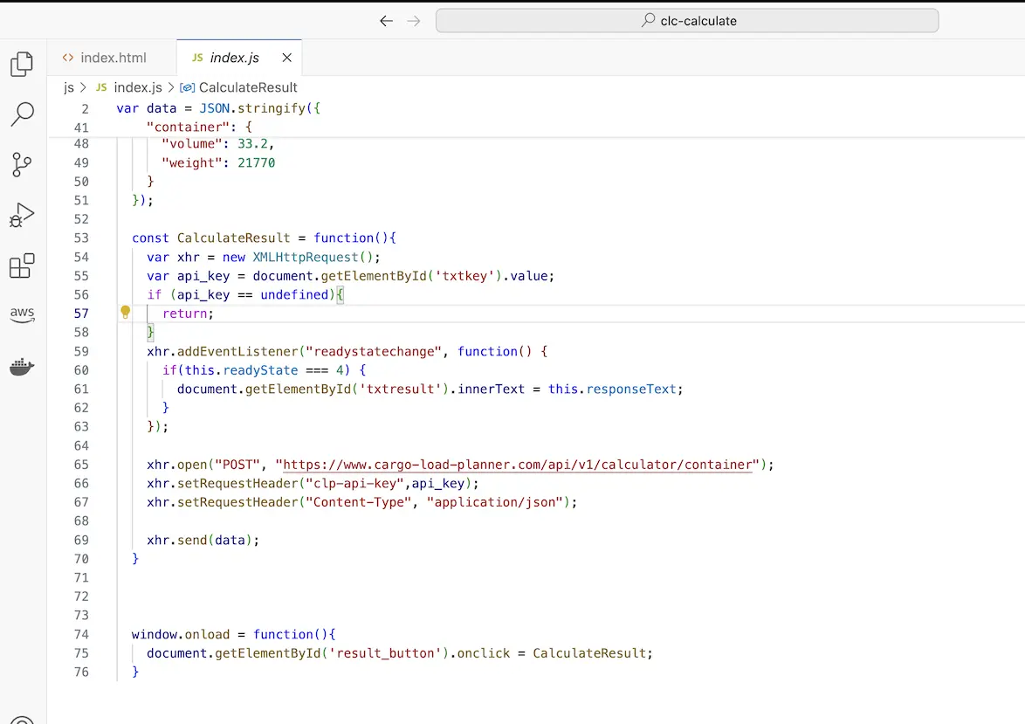
Task: Open the Search view in activity bar
Action: 22,114
